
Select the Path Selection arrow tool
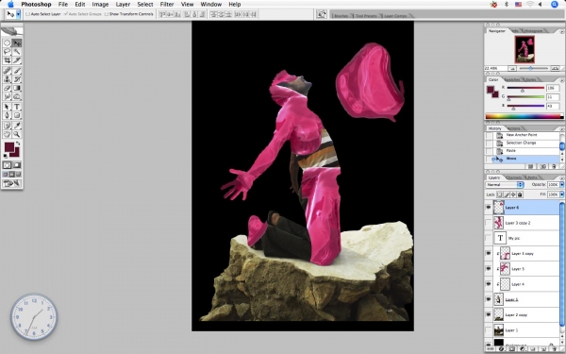7,107
